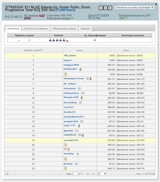Go to next page pager icon
This screenshot has width=160, height=182.
(88, 174)
